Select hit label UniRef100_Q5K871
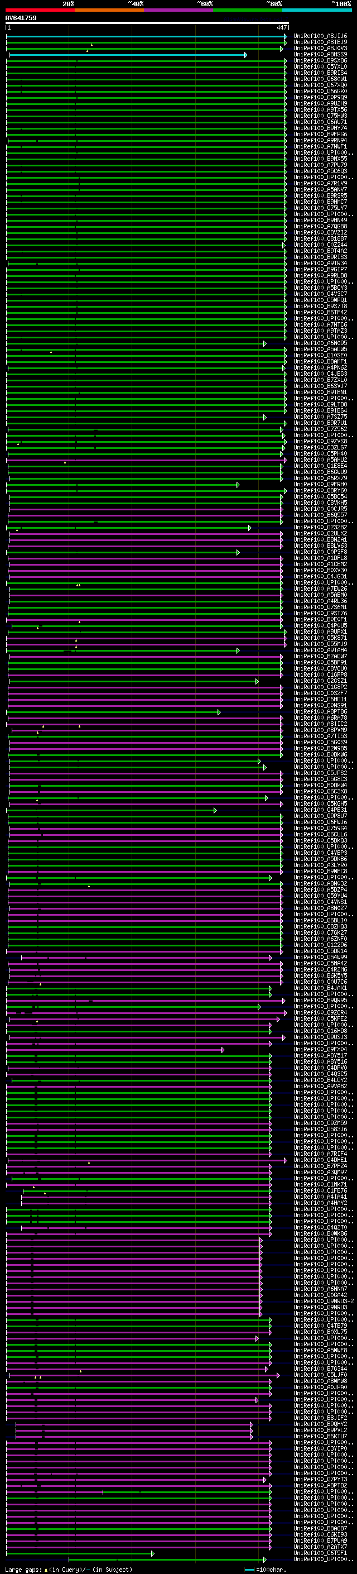The image size is (357, 1574). (320, 638)
